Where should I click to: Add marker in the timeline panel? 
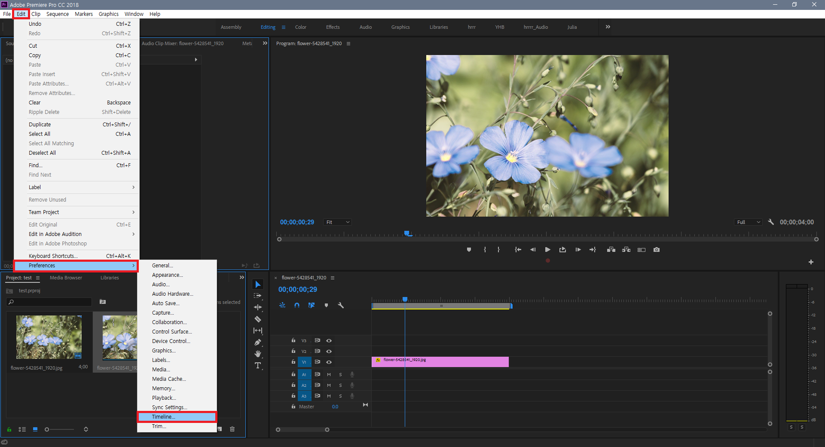(326, 305)
